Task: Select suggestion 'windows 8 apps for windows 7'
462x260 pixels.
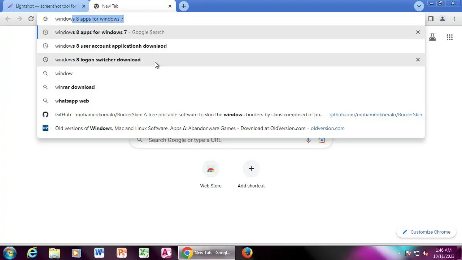Action: pyautogui.click(x=231, y=32)
